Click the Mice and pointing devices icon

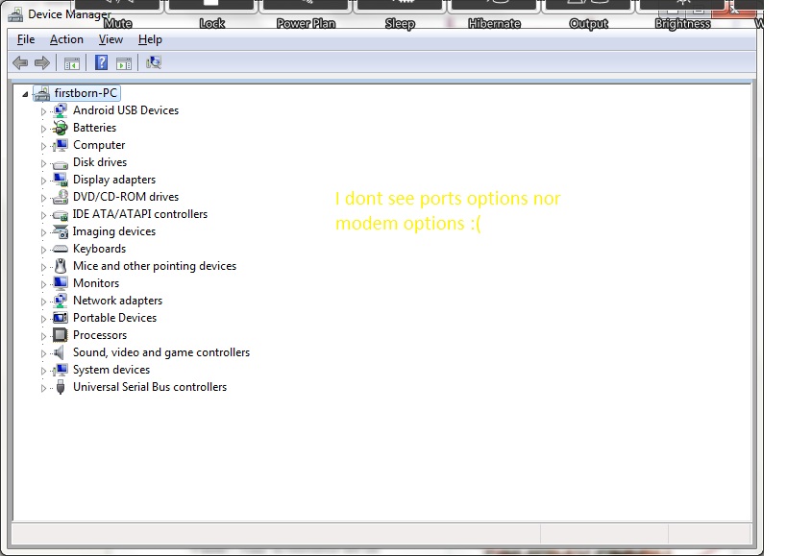click(x=61, y=266)
